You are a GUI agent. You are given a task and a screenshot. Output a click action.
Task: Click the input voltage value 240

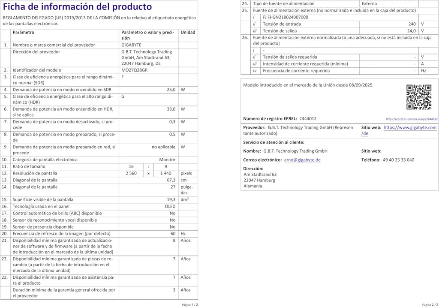click(412, 24)
